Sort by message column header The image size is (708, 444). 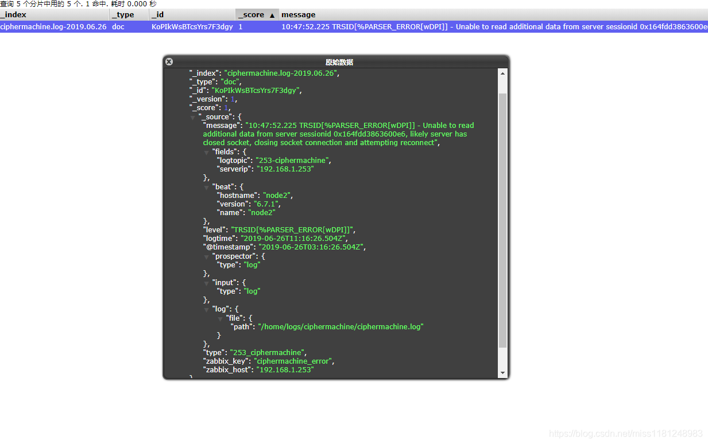pos(493,14)
